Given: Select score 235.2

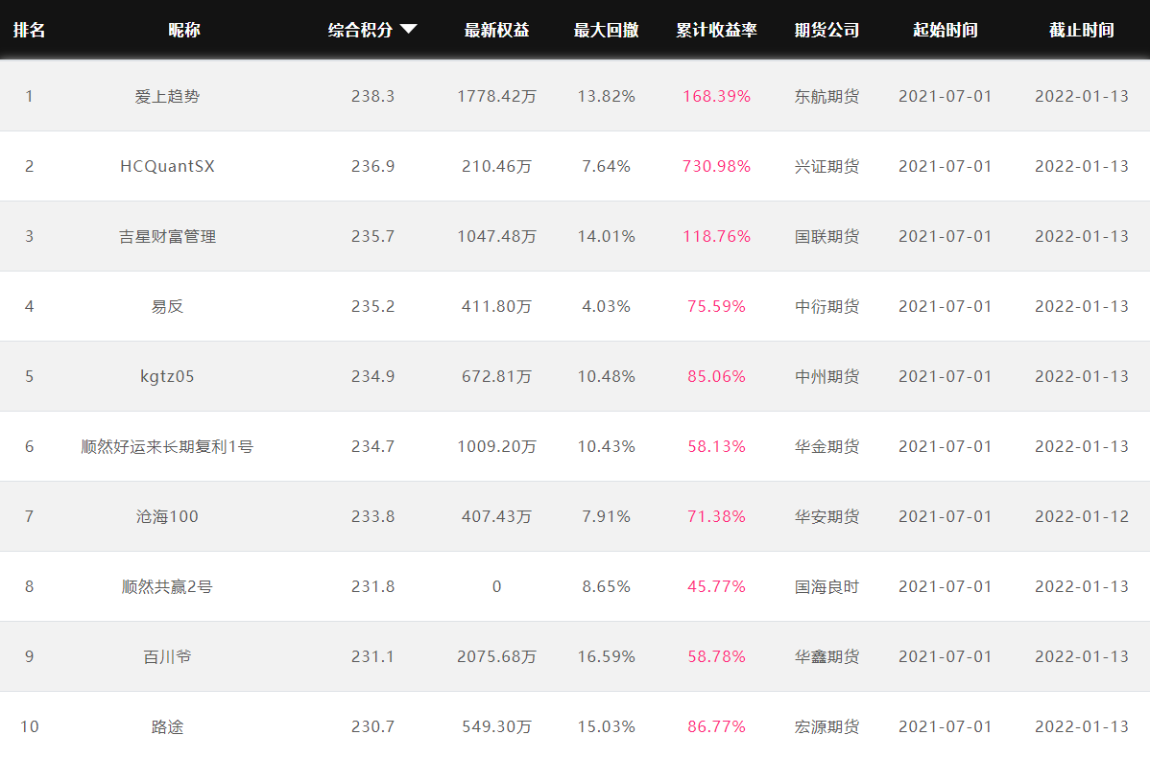Looking at the screenshot, I should coord(372,306).
